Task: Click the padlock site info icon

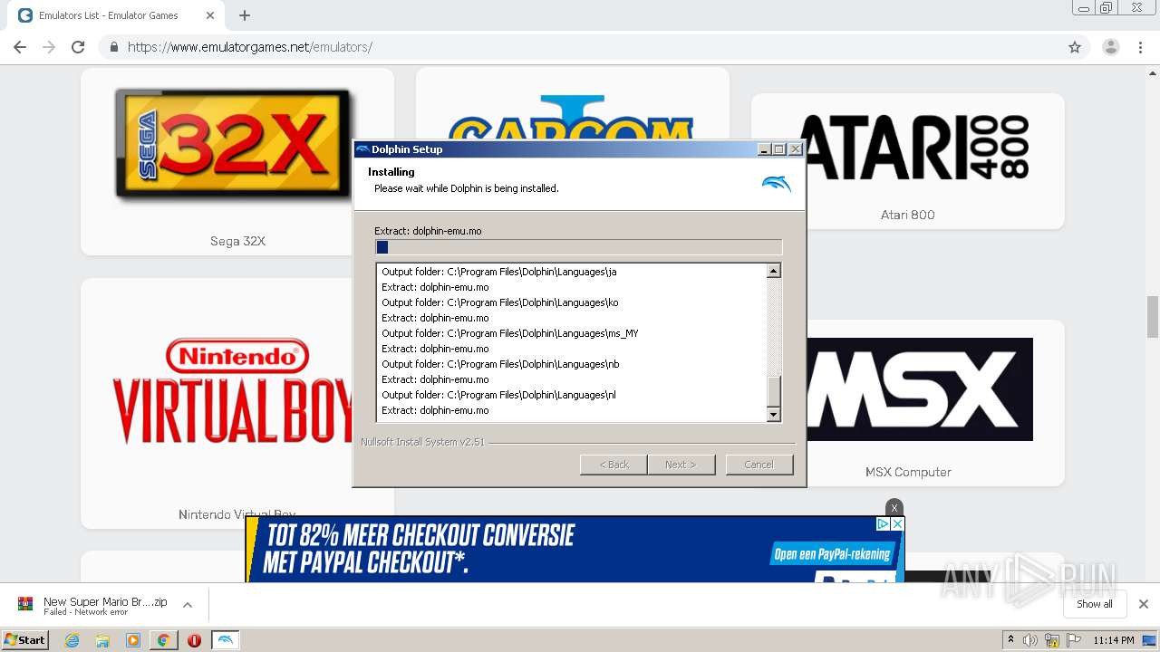Action: pyautogui.click(x=114, y=47)
